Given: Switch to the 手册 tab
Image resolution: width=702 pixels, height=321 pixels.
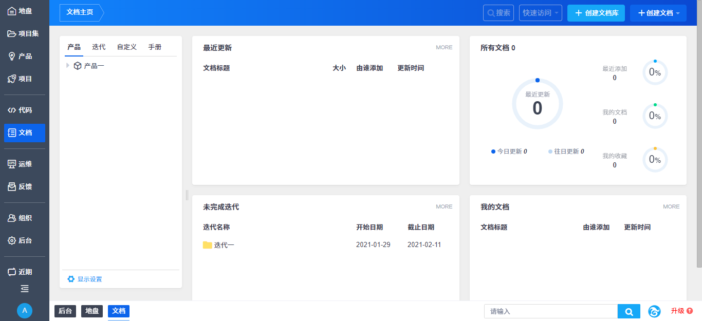Looking at the screenshot, I should click(x=155, y=47).
